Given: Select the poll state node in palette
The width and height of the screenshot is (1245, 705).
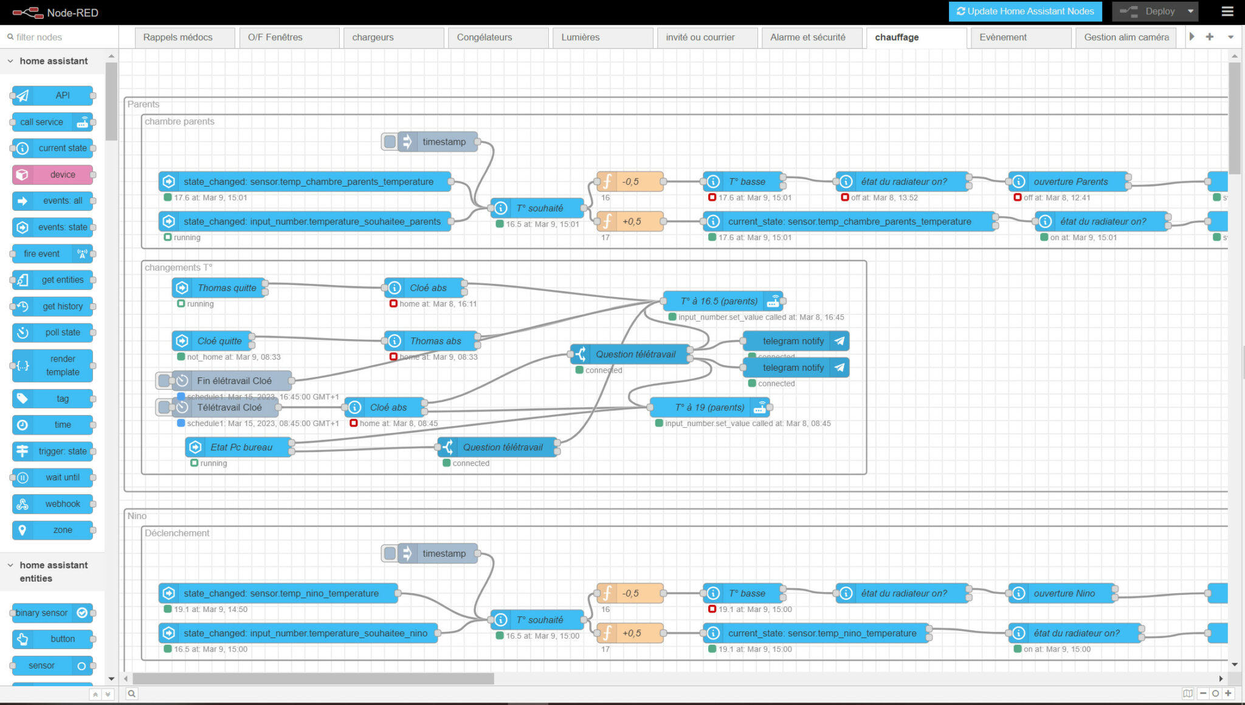Looking at the screenshot, I should pos(52,332).
